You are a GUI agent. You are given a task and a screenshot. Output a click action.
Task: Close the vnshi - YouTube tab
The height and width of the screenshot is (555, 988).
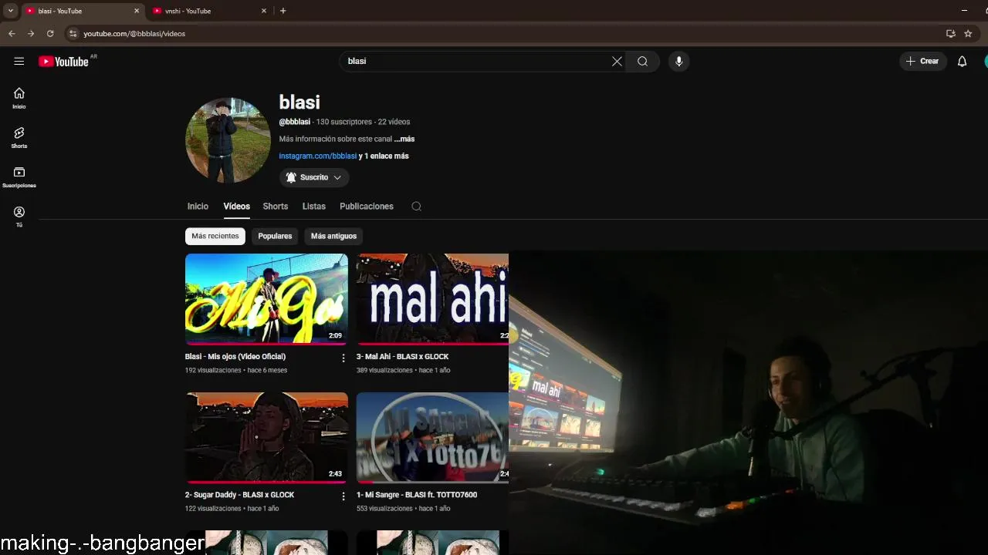[x=264, y=11]
